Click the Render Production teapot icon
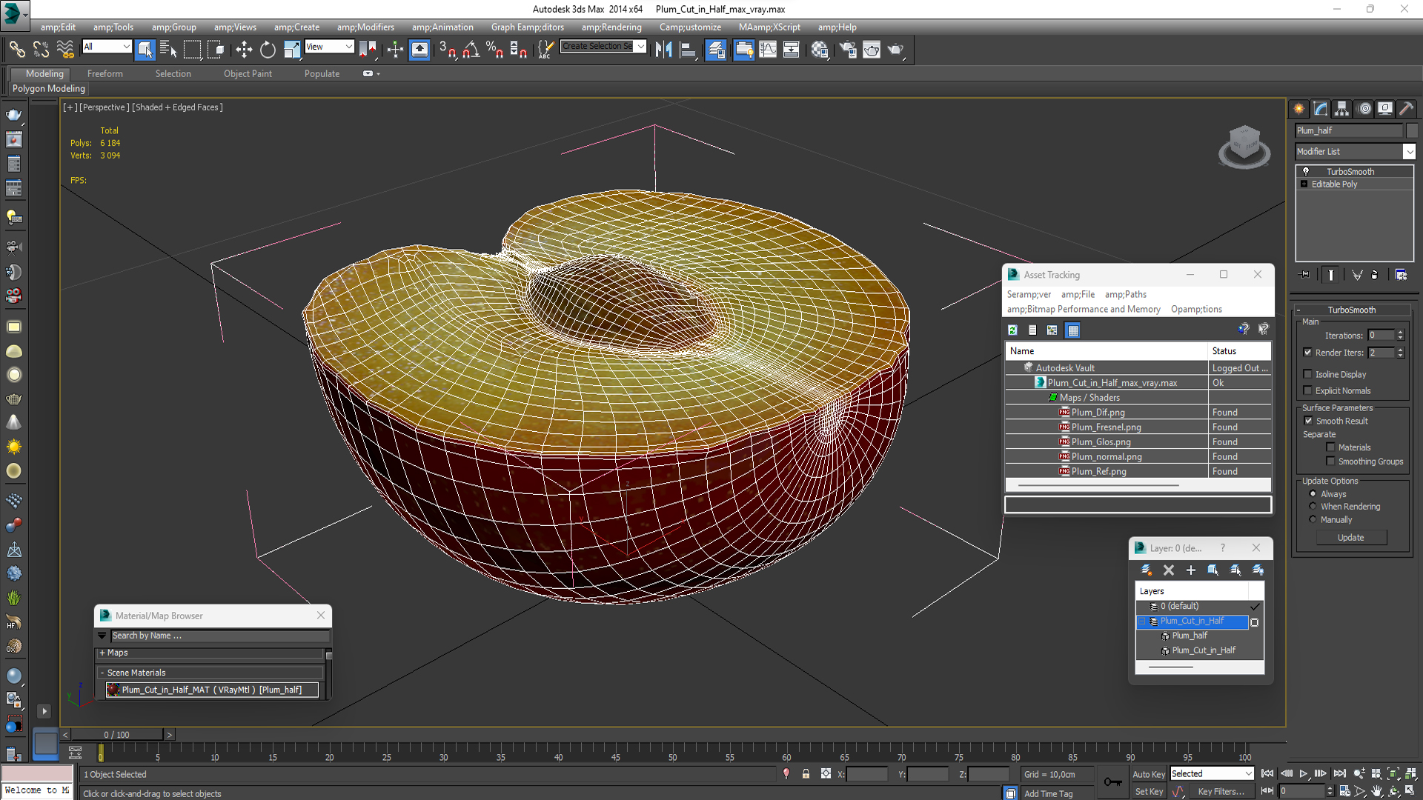 pyautogui.click(x=896, y=50)
